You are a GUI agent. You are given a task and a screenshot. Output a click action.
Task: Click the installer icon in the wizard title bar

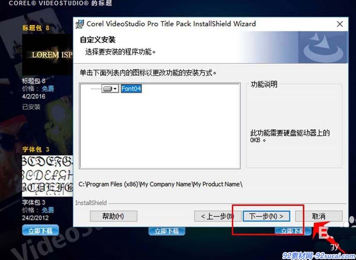click(80, 24)
